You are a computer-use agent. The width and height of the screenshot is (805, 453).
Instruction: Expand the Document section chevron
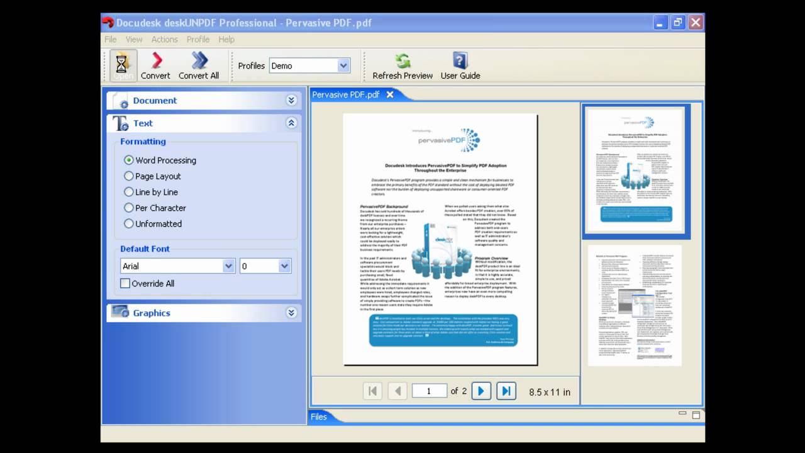(291, 101)
